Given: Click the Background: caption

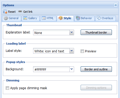Looking at the screenshot, I should (15, 69).
